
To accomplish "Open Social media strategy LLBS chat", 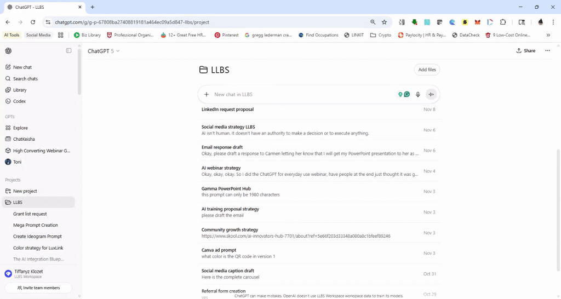I will pyautogui.click(x=319, y=130).
